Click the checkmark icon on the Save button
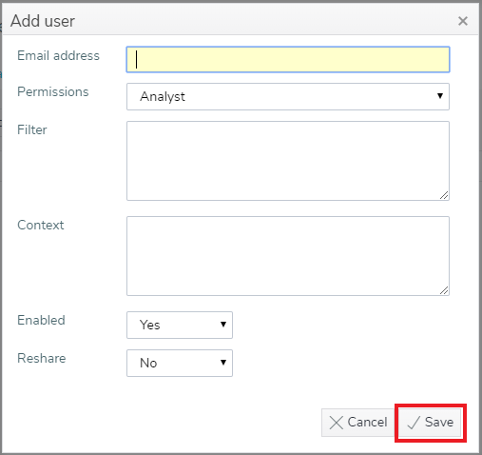Screen dimensions: 482x455 pos(414,423)
